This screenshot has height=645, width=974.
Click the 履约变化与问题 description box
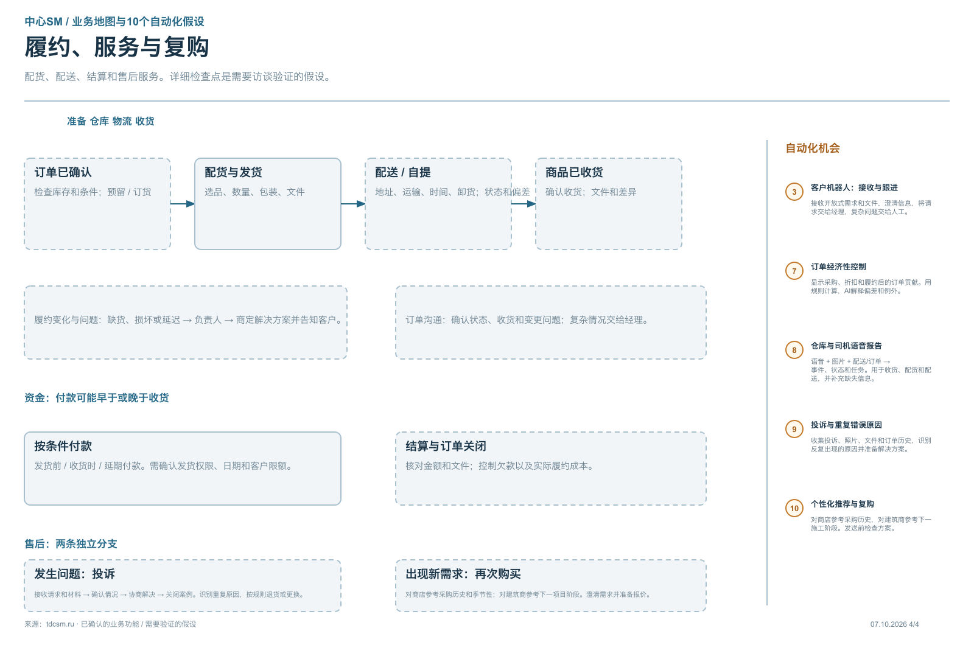(186, 322)
